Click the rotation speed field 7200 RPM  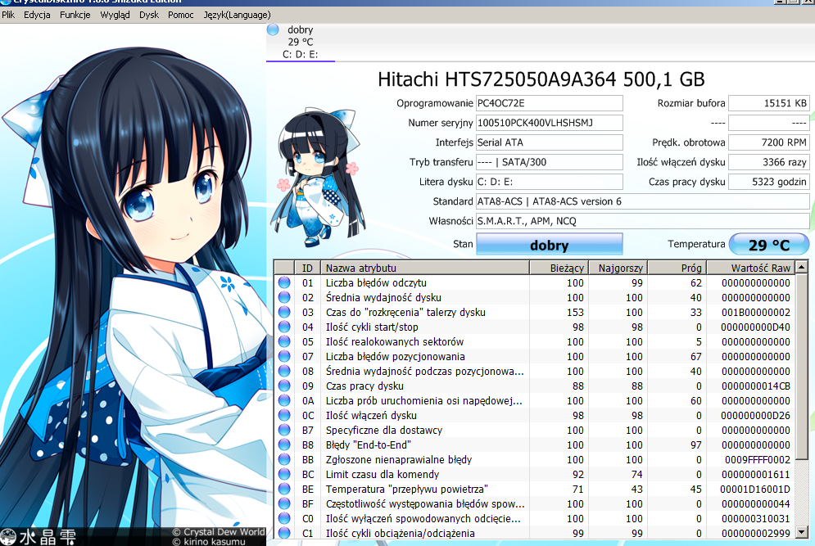point(769,142)
